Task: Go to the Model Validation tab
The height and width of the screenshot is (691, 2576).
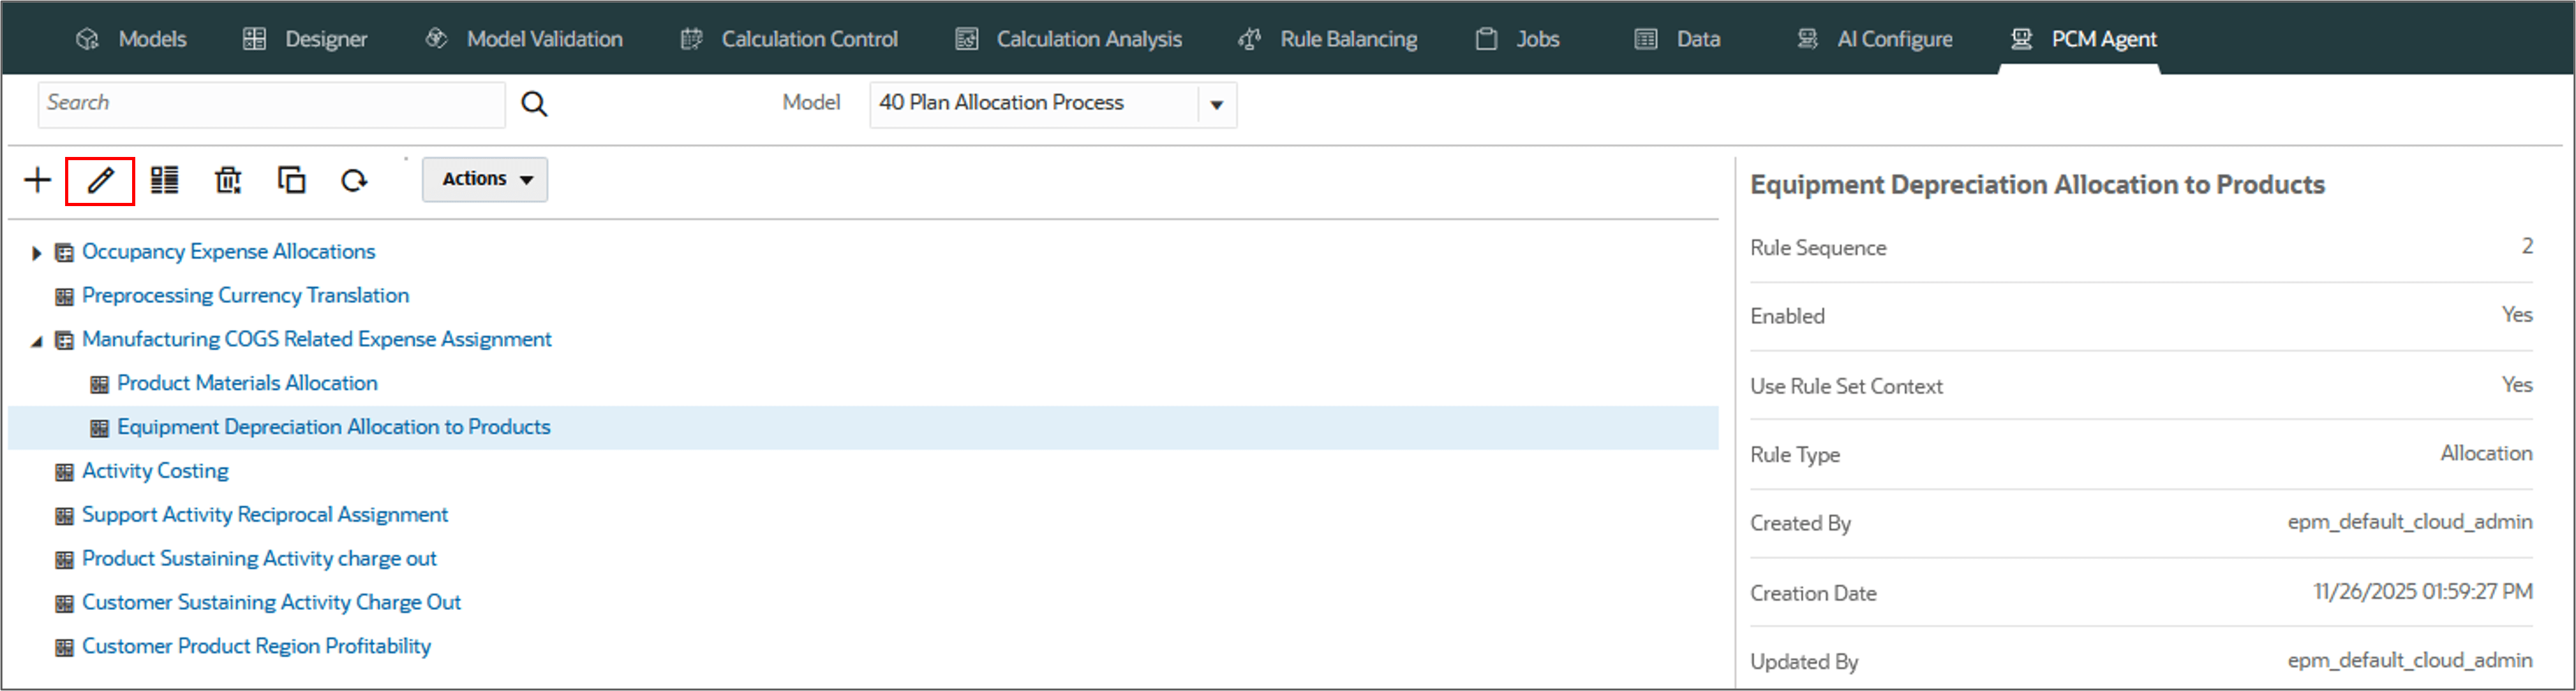Action: pos(524,39)
